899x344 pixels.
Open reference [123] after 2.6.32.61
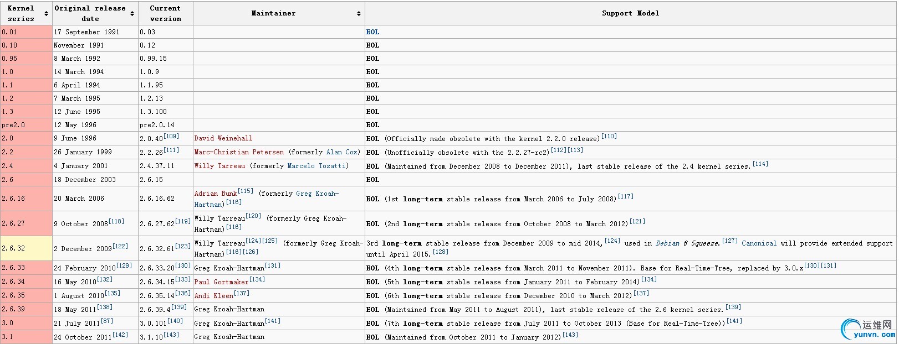pos(183,246)
